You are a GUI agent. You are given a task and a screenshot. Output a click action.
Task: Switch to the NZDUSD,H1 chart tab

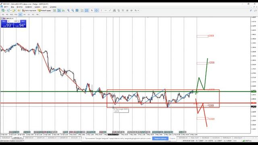[183, 138]
